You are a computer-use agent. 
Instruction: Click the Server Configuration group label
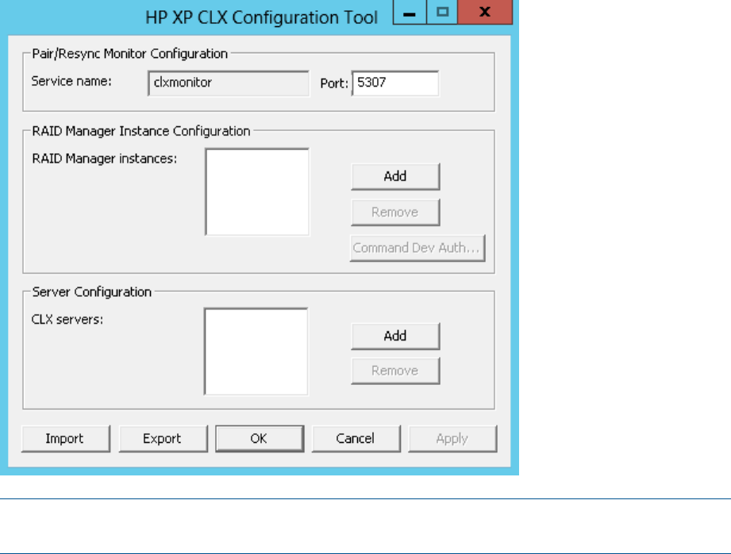pyautogui.click(x=92, y=292)
